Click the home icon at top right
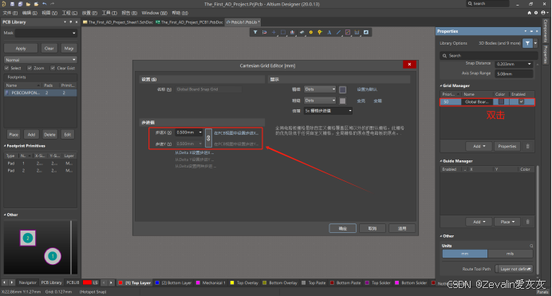 [529, 13]
